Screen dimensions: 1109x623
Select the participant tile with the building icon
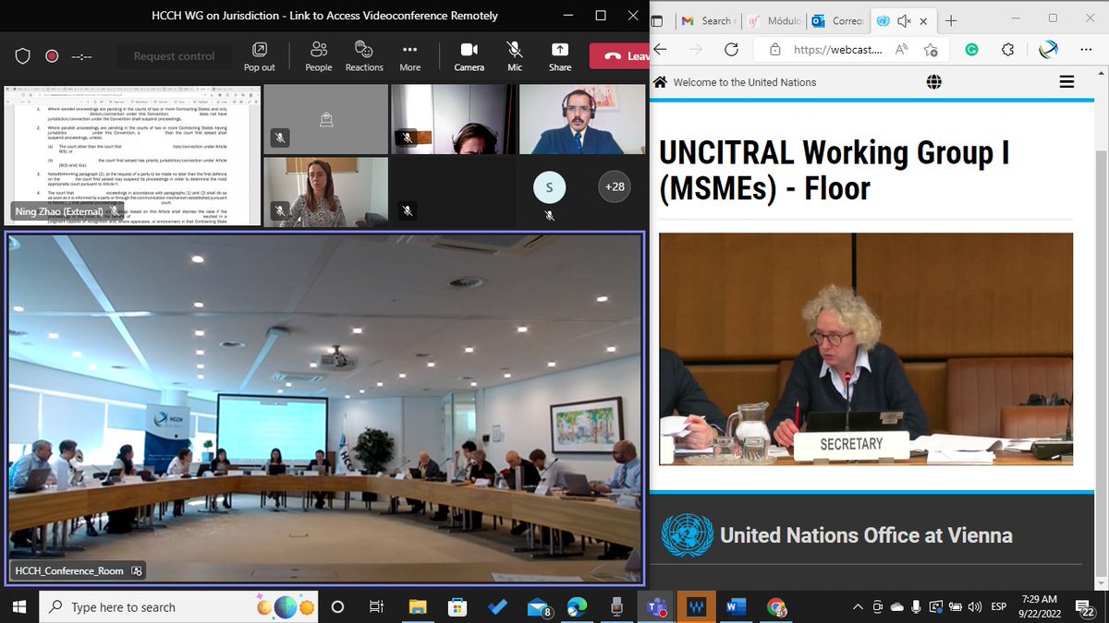pos(325,119)
